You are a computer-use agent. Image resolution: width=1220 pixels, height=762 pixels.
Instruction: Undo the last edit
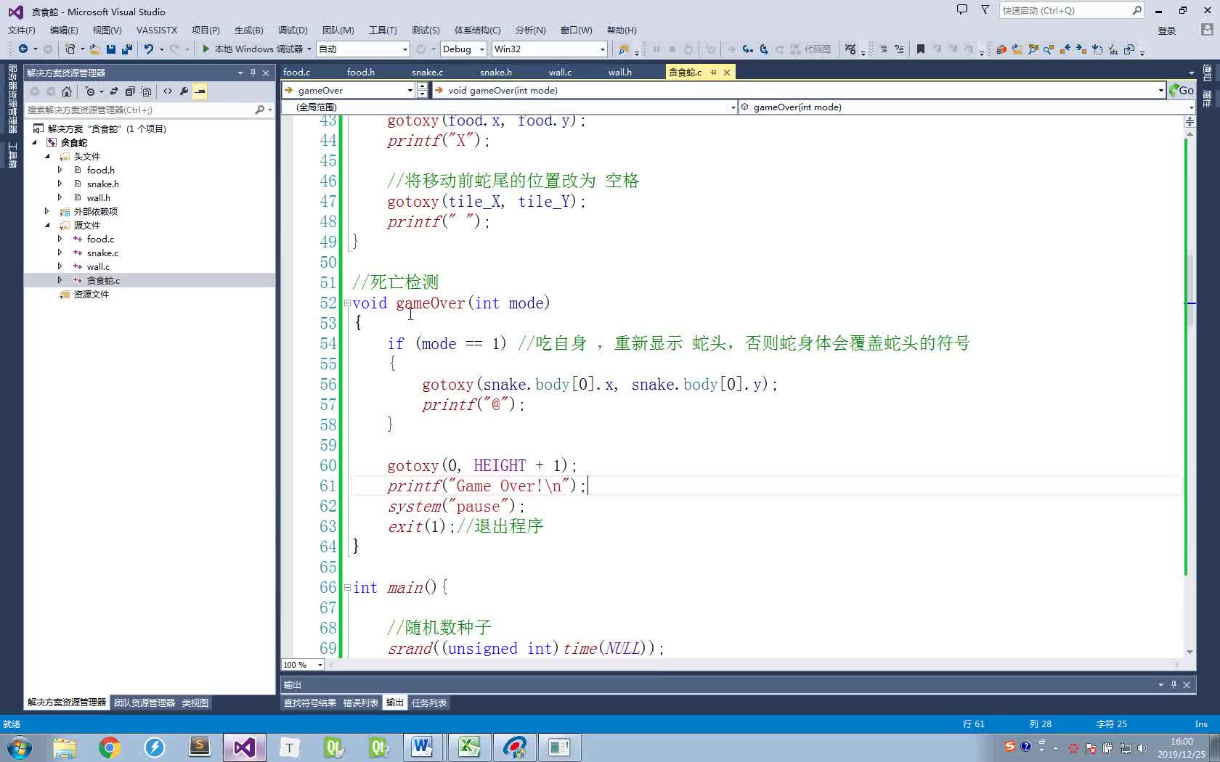(x=149, y=49)
